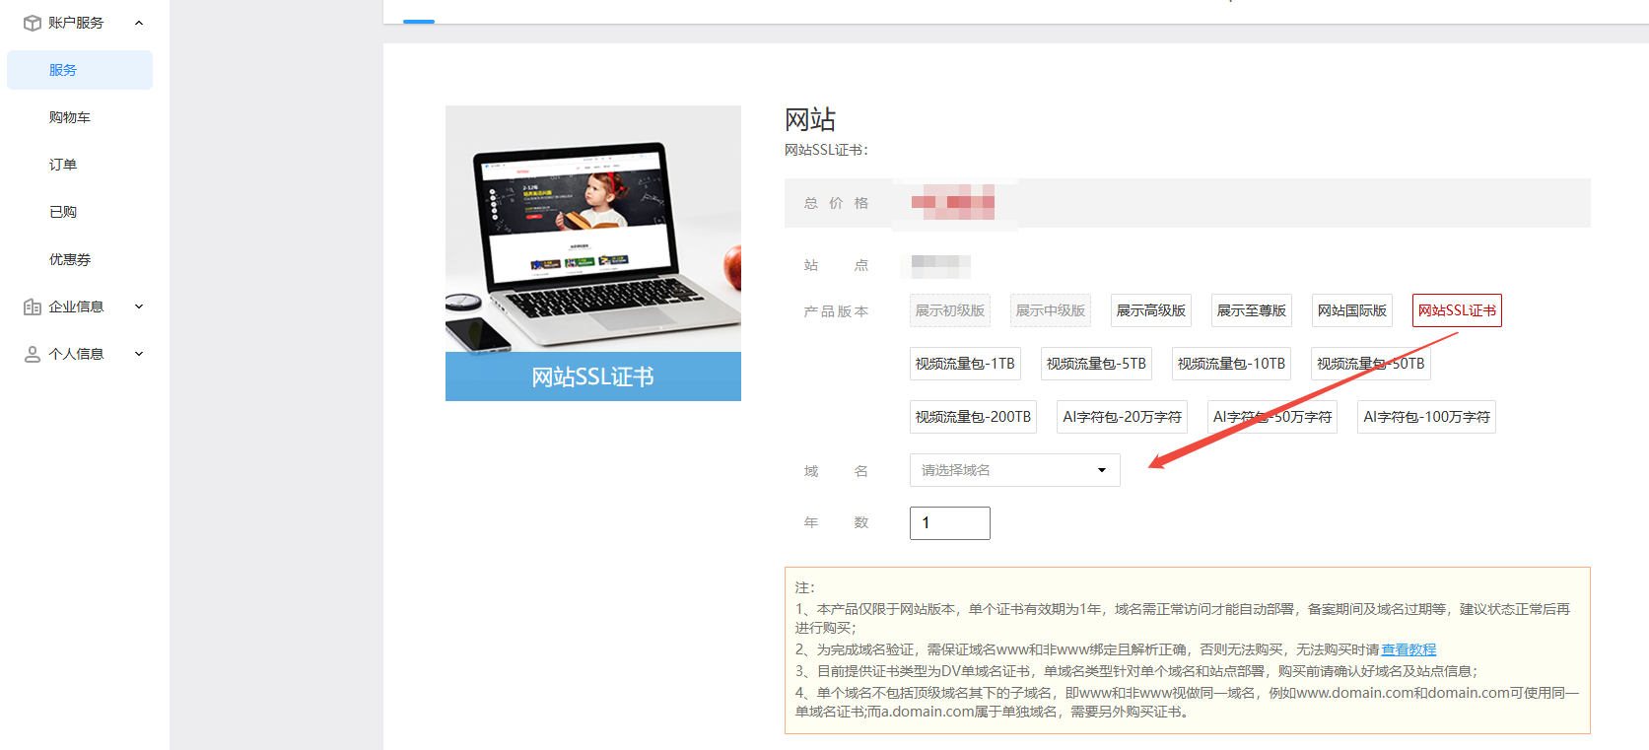Viewport: 1649px width, 750px height.
Task: Open the 查看教程 tutorial link
Action: tap(1409, 649)
